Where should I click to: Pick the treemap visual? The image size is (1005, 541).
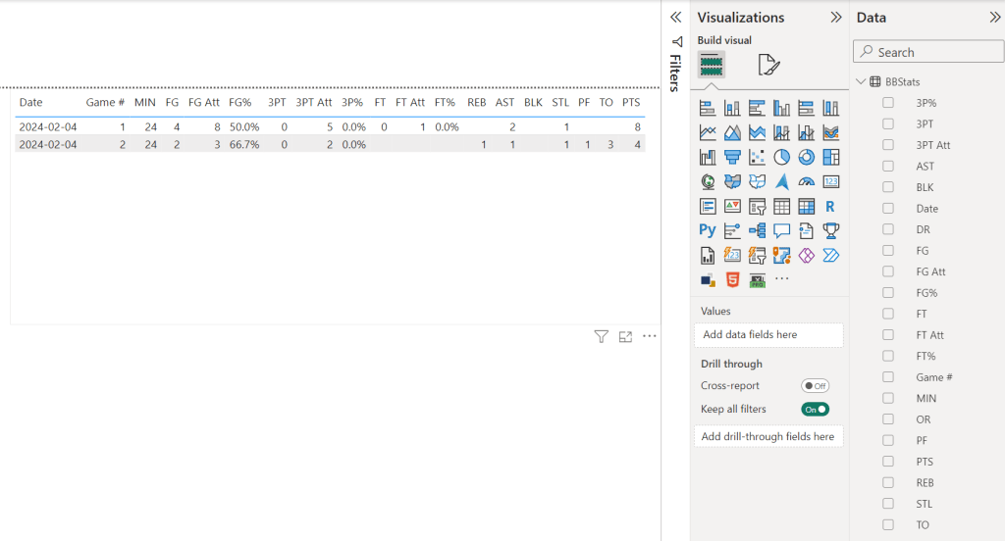pyautogui.click(x=830, y=157)
